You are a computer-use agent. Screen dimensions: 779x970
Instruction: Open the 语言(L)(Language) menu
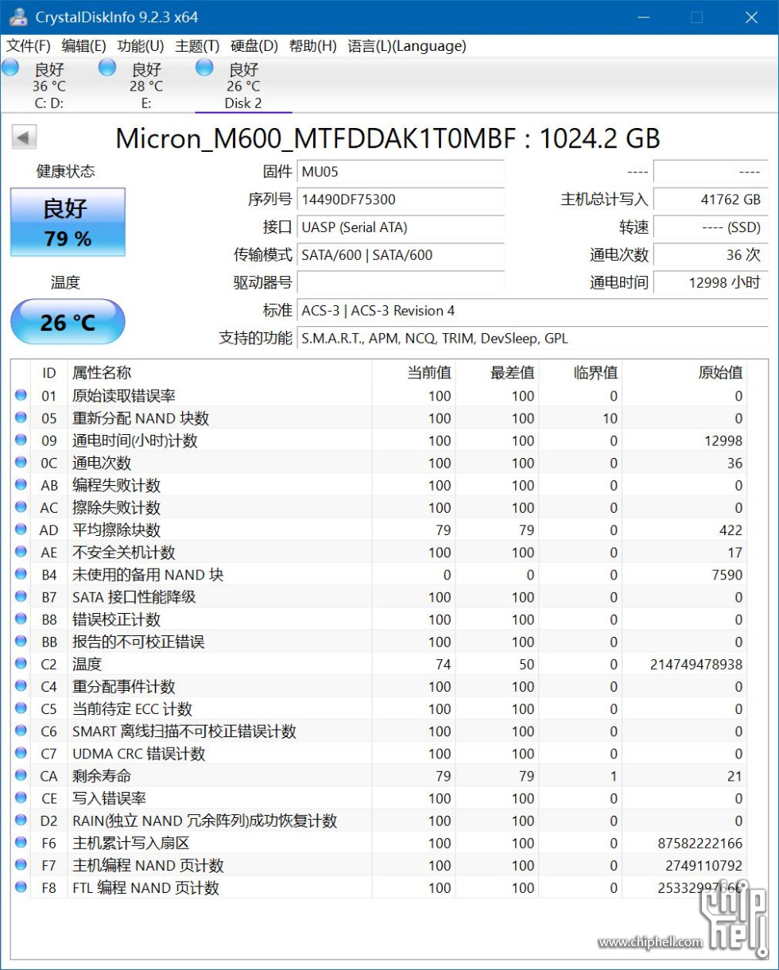coord(407,46)
